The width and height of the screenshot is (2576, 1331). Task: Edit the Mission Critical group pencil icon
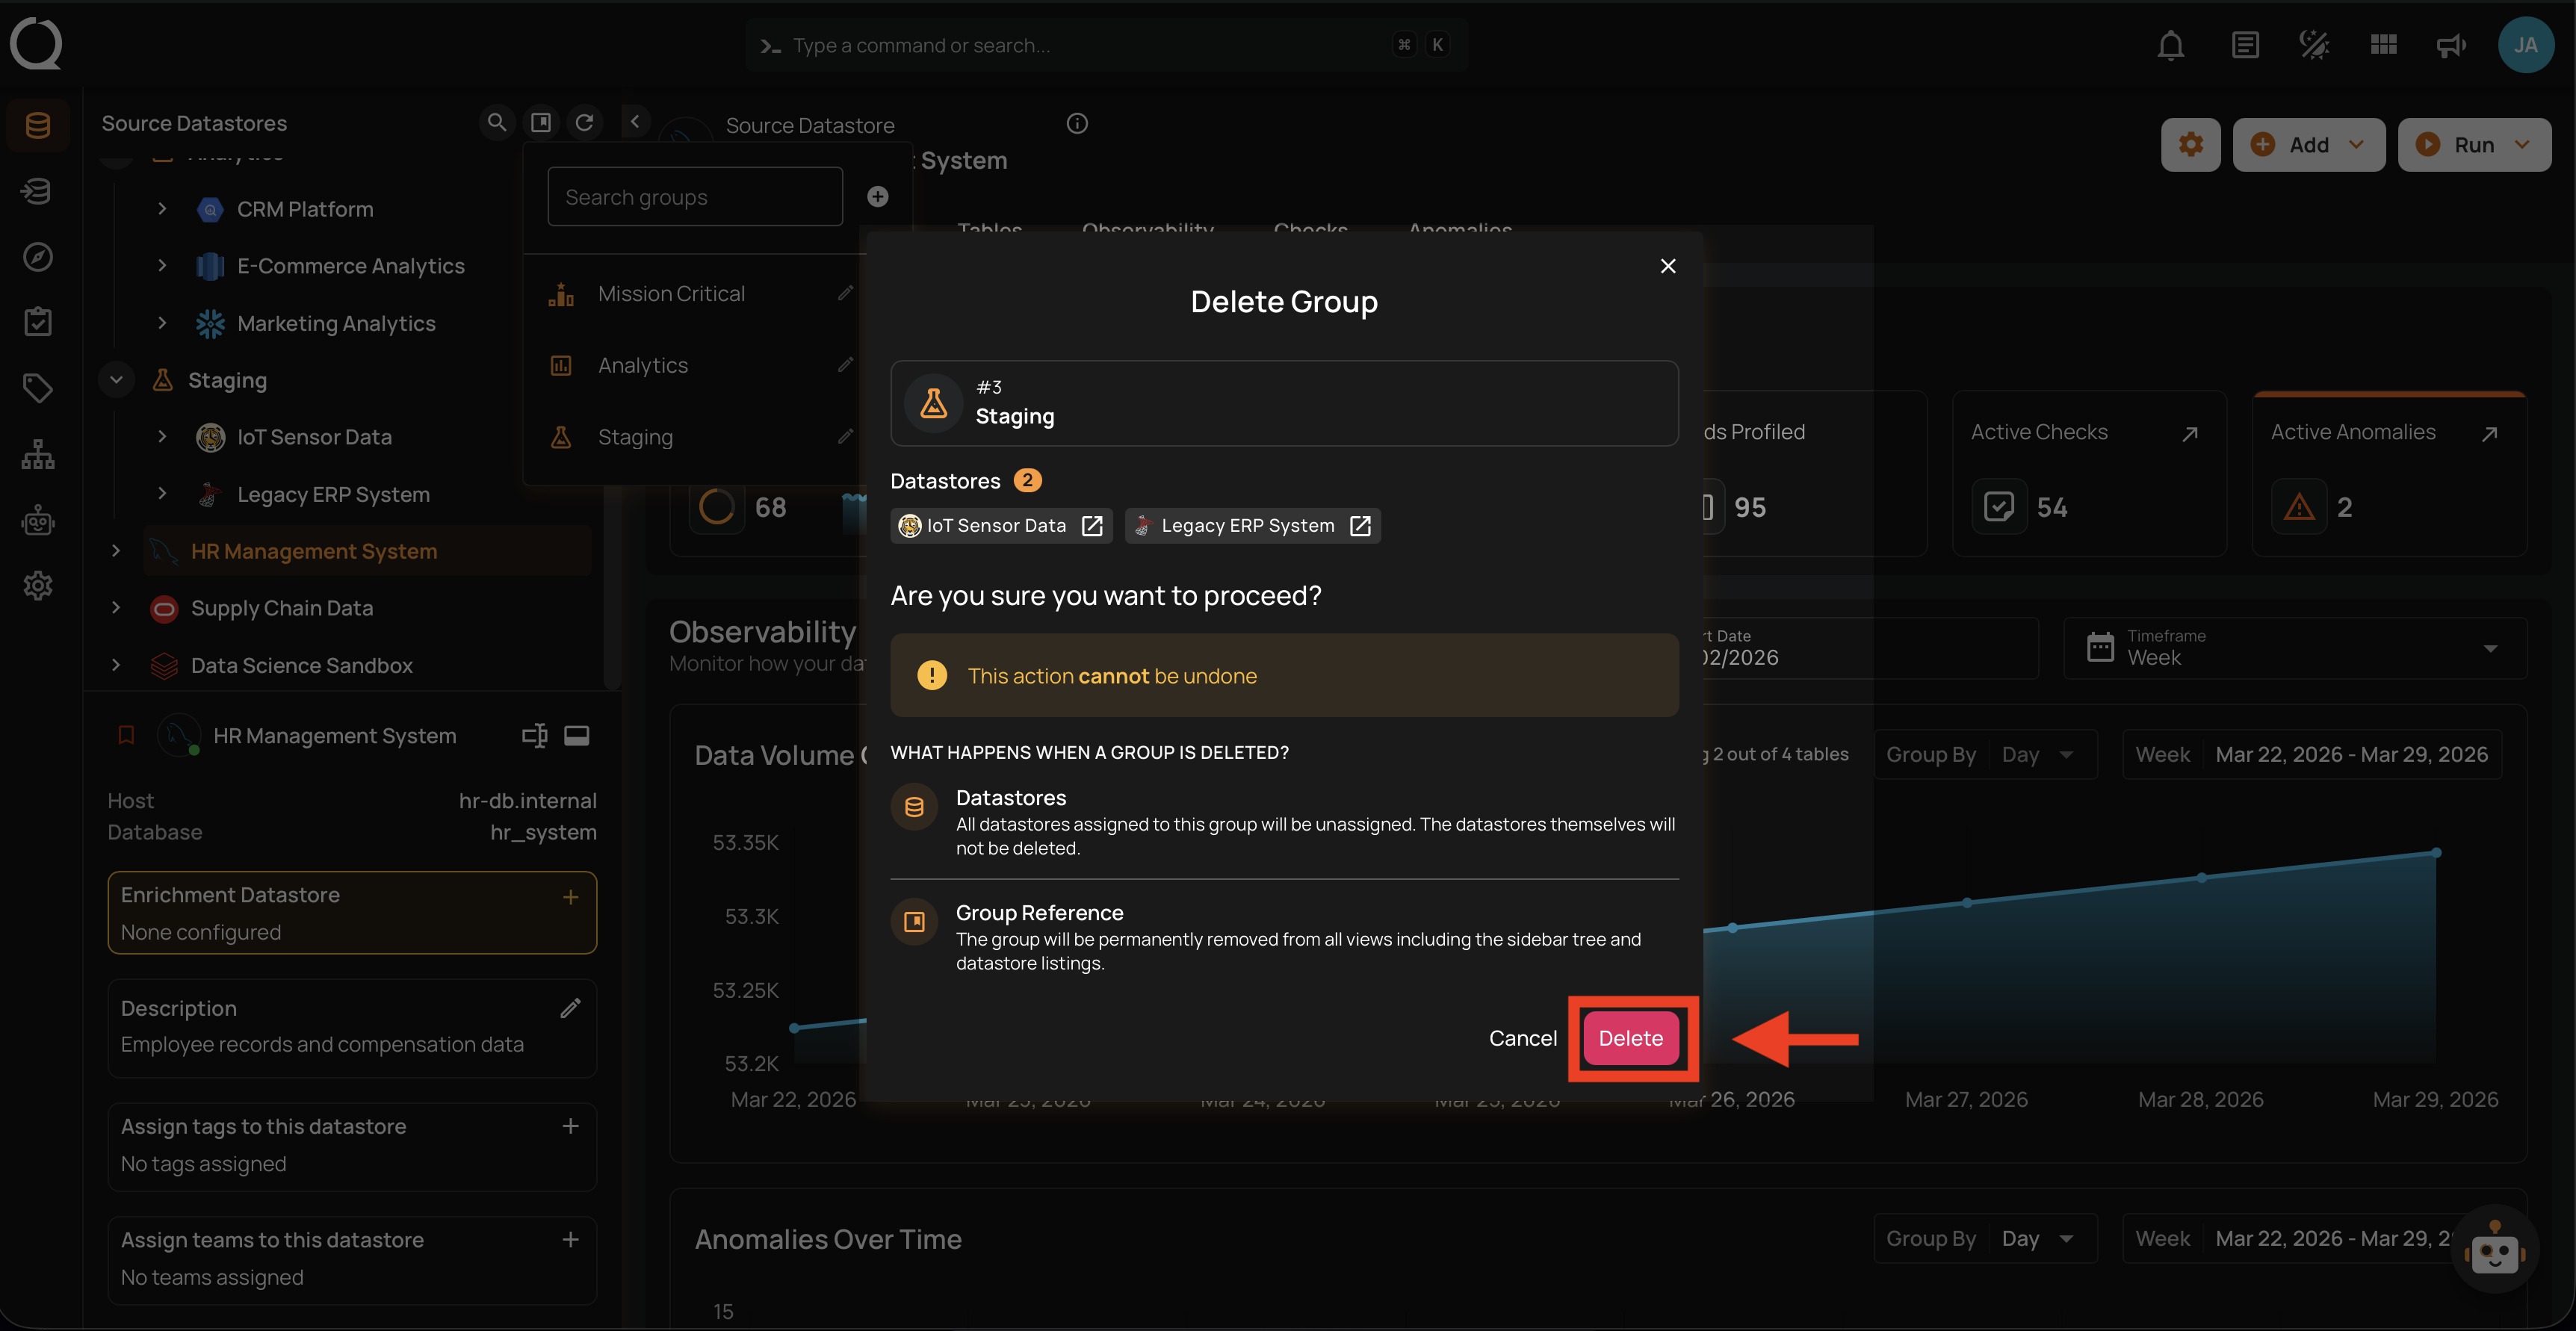[845, 293]
